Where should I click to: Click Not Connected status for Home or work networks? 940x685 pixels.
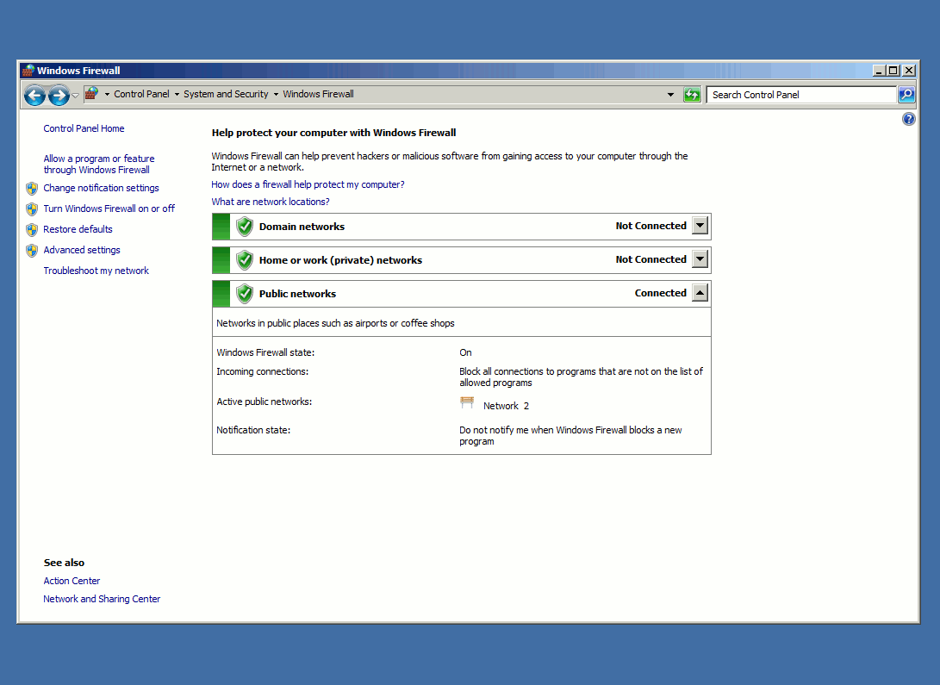(651, 259)
